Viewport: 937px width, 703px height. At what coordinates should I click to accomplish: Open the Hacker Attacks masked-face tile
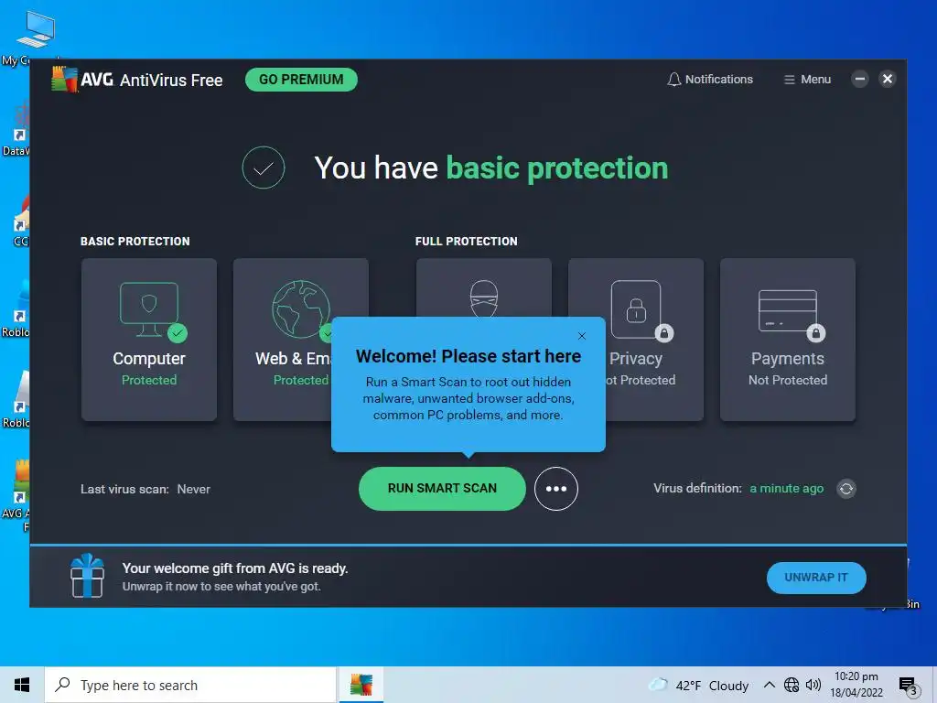coord(484,288)
